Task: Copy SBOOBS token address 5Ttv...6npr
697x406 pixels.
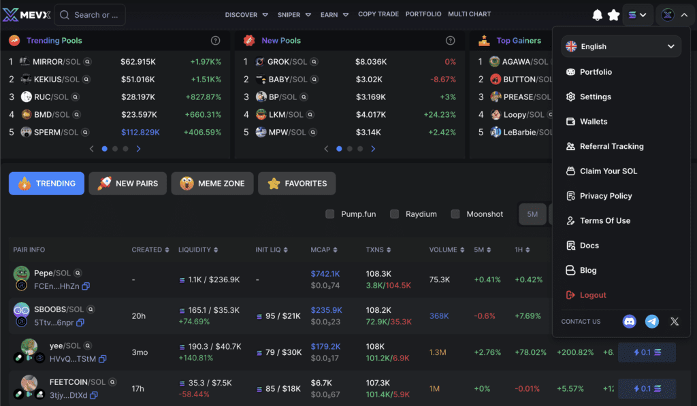Action: click(x=80, y=323)
